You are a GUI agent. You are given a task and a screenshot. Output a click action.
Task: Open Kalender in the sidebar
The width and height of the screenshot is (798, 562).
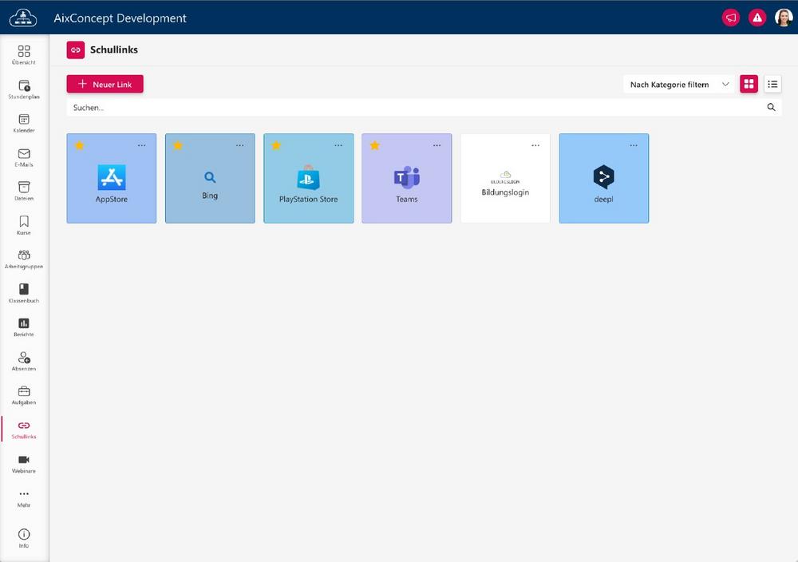pyautogui.click(x=24, y=120)
